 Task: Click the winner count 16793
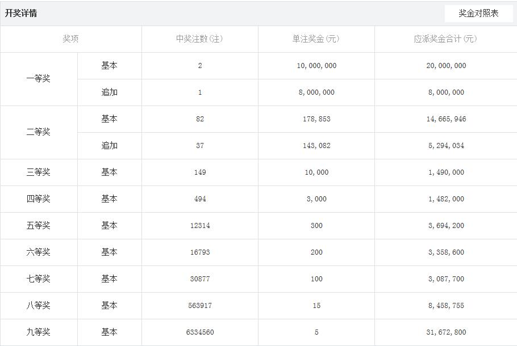pos(200,252)
